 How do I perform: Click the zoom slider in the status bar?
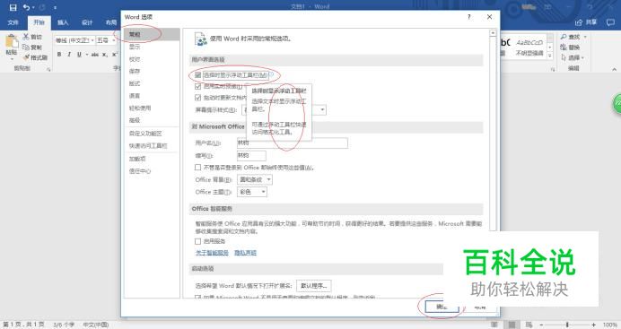[567, 325]
